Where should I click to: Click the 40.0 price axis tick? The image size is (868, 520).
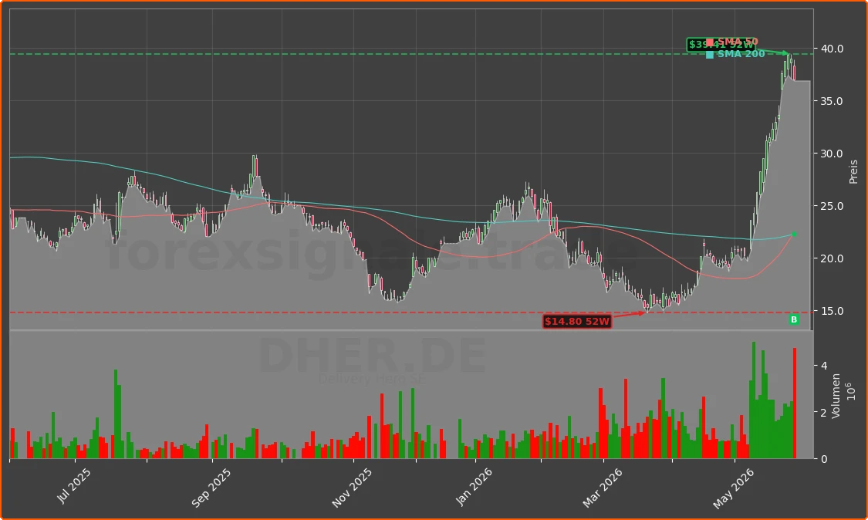832,49
